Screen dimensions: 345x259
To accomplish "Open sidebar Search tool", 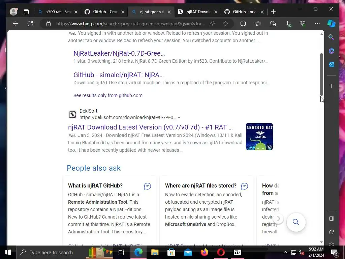I will click(332, 37).
